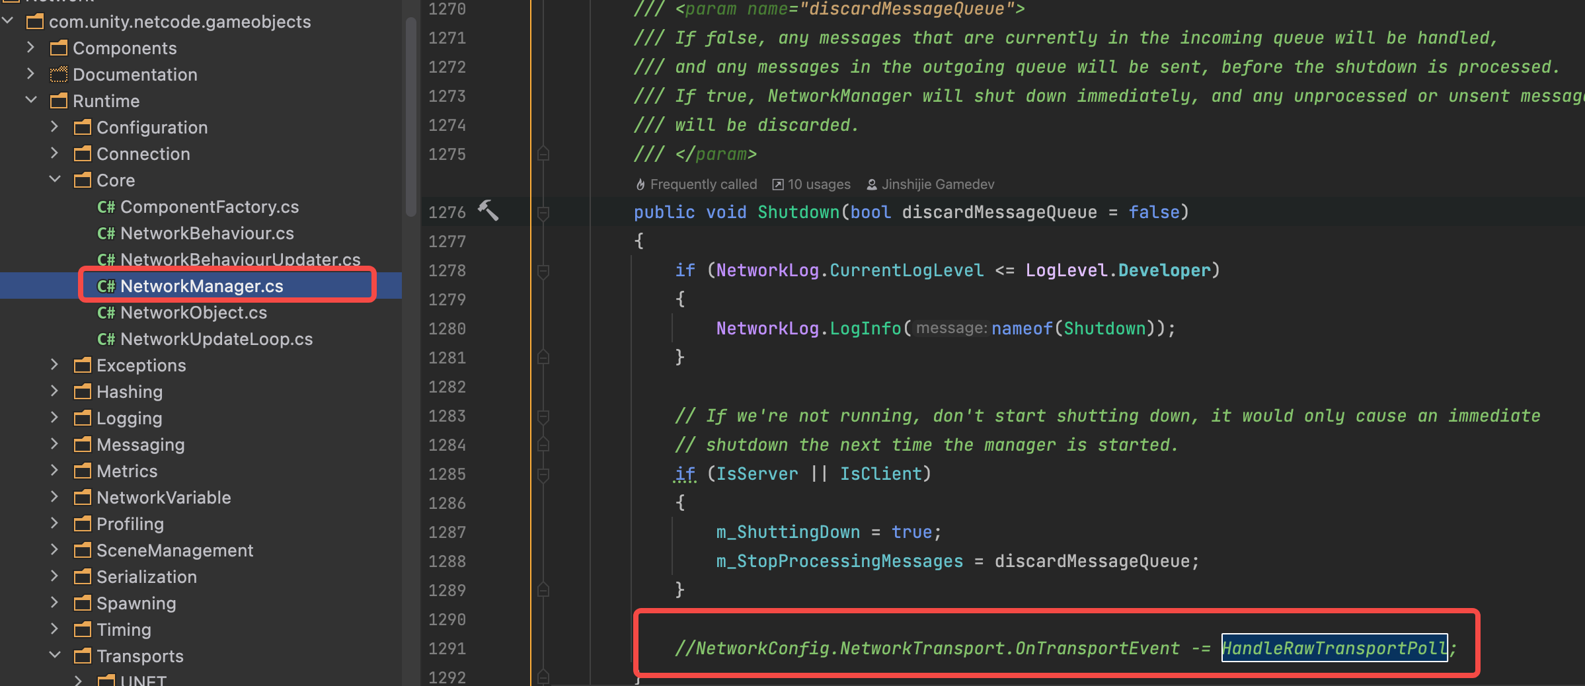This screenshot has height=686, width=1585.
Task: Click the m_ShuttingDown field on line 1287
Action: [788, 532]
